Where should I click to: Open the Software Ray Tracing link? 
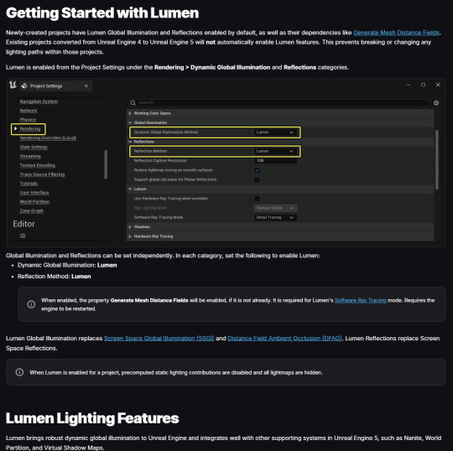click(x=360, y=300)
